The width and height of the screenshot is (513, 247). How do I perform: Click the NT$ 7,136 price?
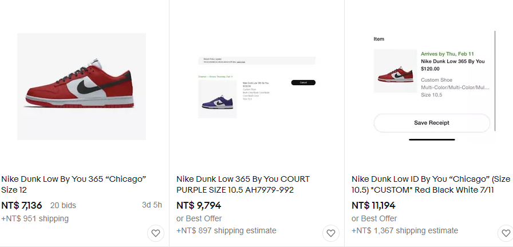pos(22,205)
